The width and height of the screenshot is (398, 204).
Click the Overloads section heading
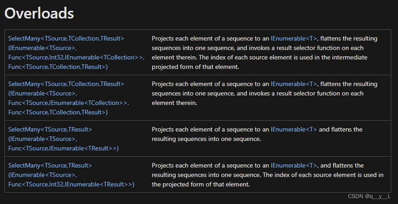pos(39,13)
